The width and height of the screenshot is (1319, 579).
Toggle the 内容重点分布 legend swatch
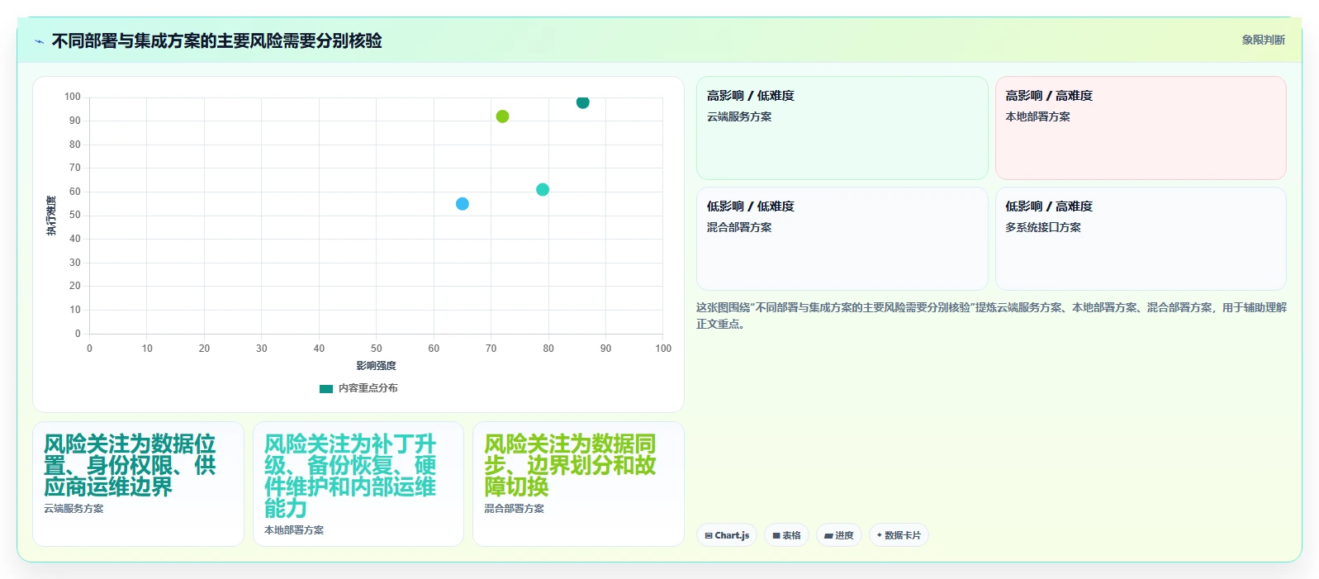click(x=326, y=388)
